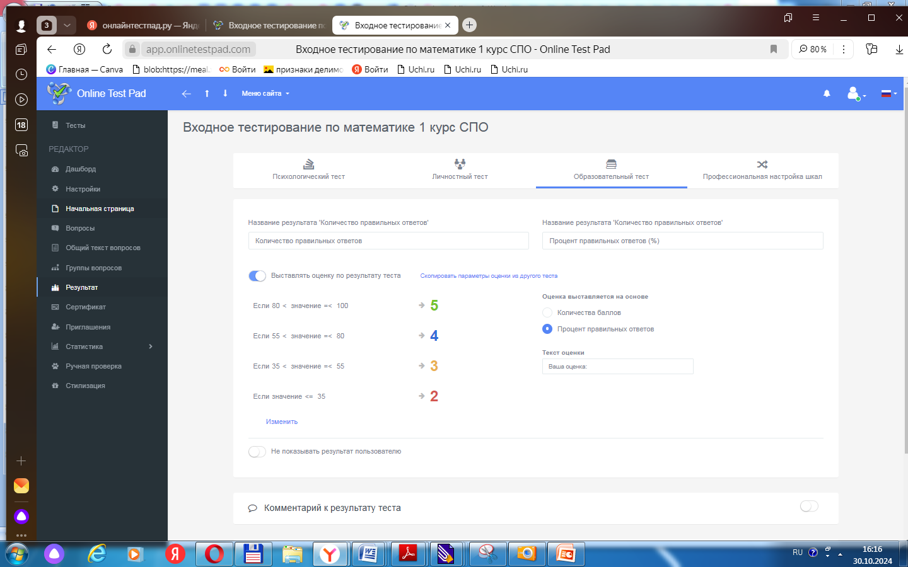Click the 'Изменить' link
The height and width of the screenshot is (567, 908).
coord(282,422)
